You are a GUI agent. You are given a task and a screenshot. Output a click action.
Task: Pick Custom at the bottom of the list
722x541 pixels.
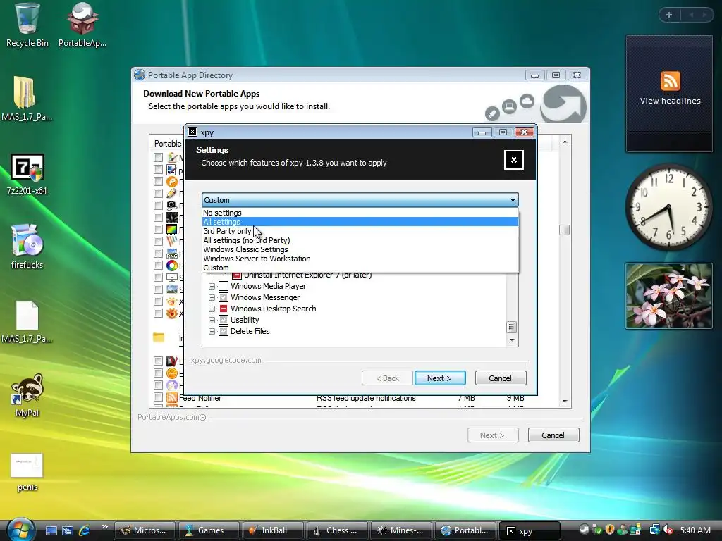click(360, 268)
